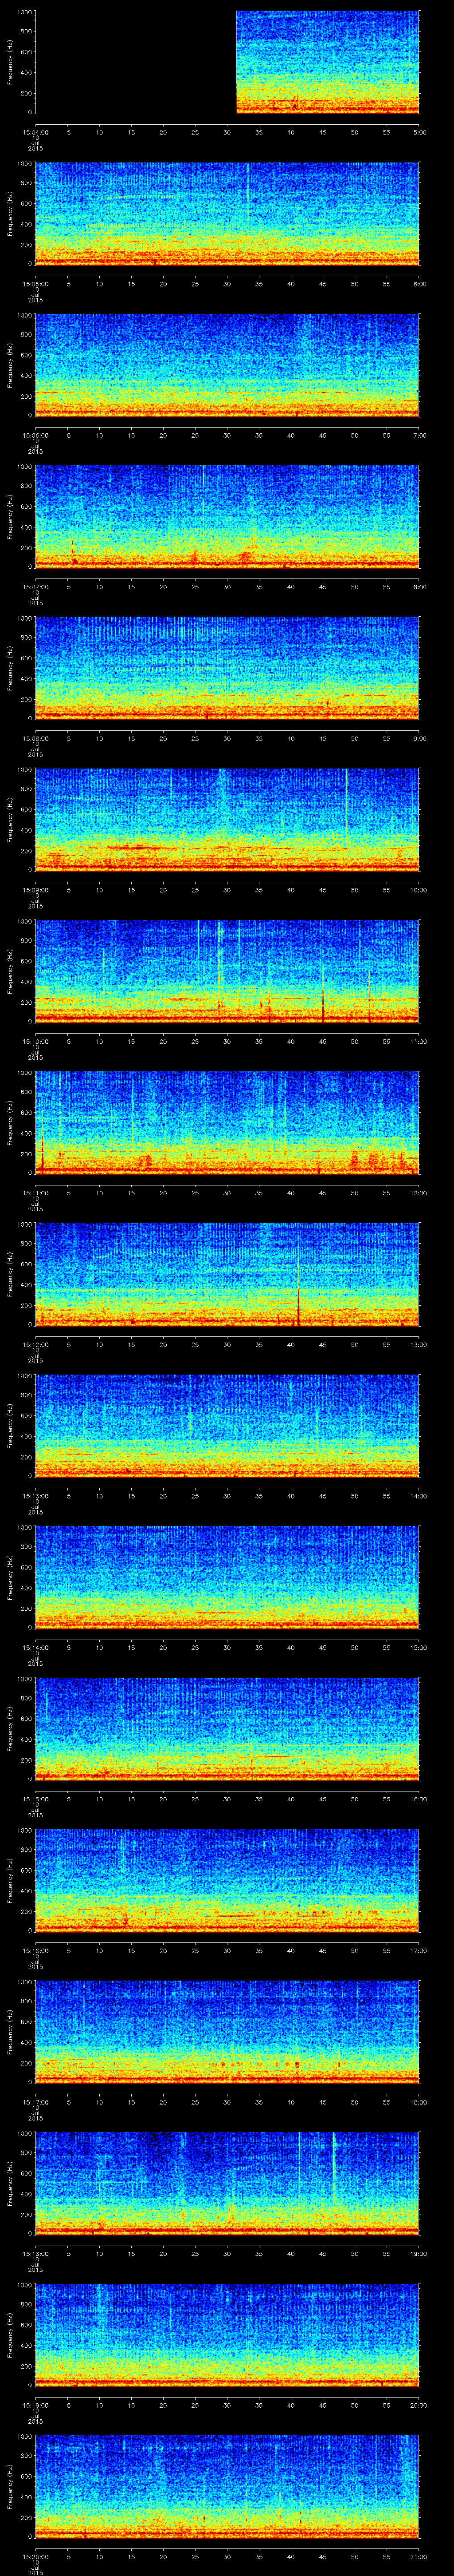Select the 15:12:00 time axis label
The image size is (454, 2576).
click(35, 1344)
